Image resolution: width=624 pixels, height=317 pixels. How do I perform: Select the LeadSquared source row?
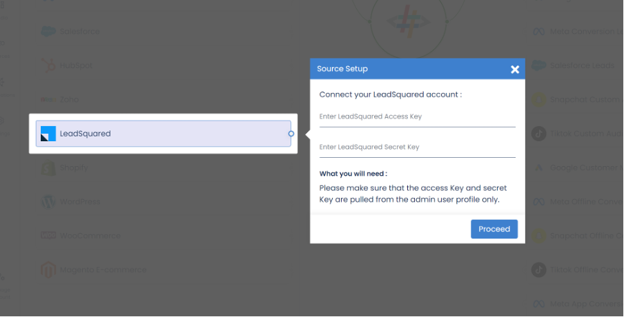[x=163, y=134]
